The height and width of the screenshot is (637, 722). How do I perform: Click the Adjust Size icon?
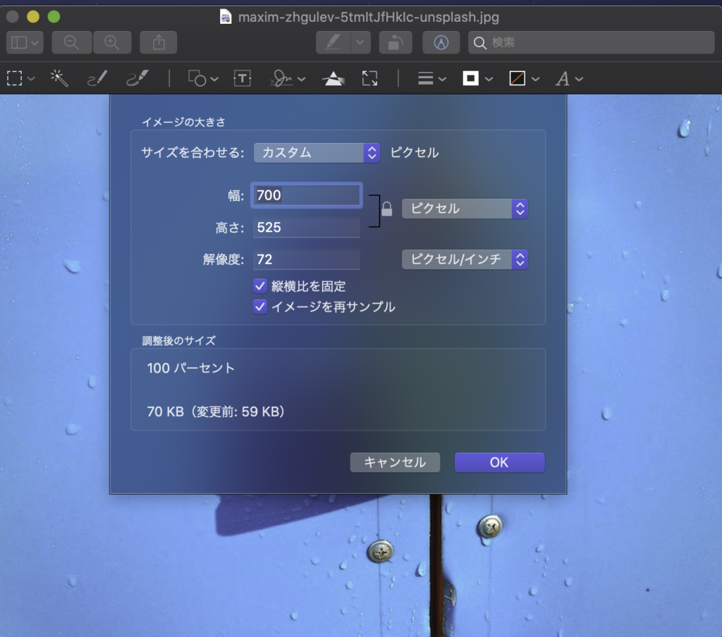369,78
